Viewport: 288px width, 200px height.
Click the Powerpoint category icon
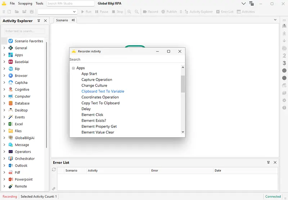pos(11,179)
